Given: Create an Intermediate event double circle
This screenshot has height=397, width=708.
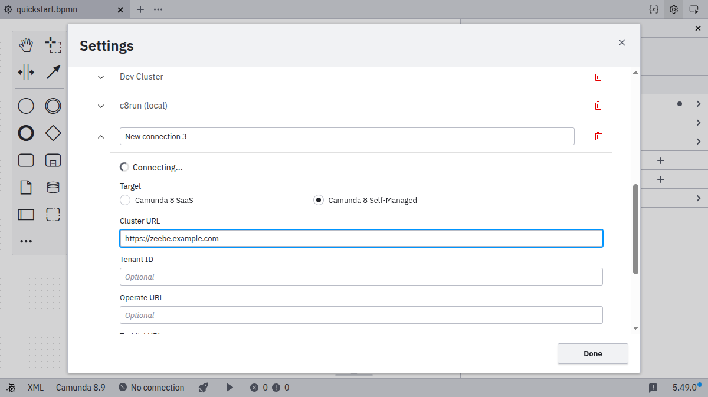Looking at the screenshot, I should (53, 106).
